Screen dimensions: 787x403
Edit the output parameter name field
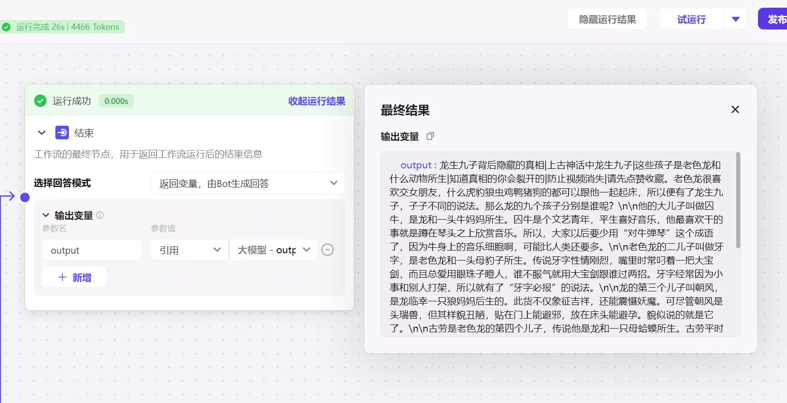(x=92, y=250)
